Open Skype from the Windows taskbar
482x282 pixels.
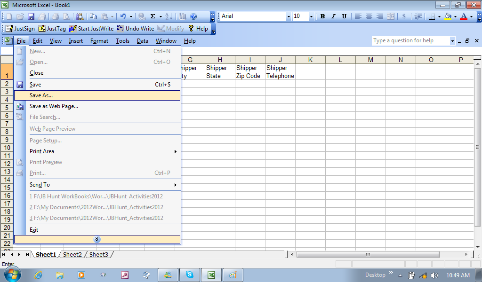[x=190, y=275]
